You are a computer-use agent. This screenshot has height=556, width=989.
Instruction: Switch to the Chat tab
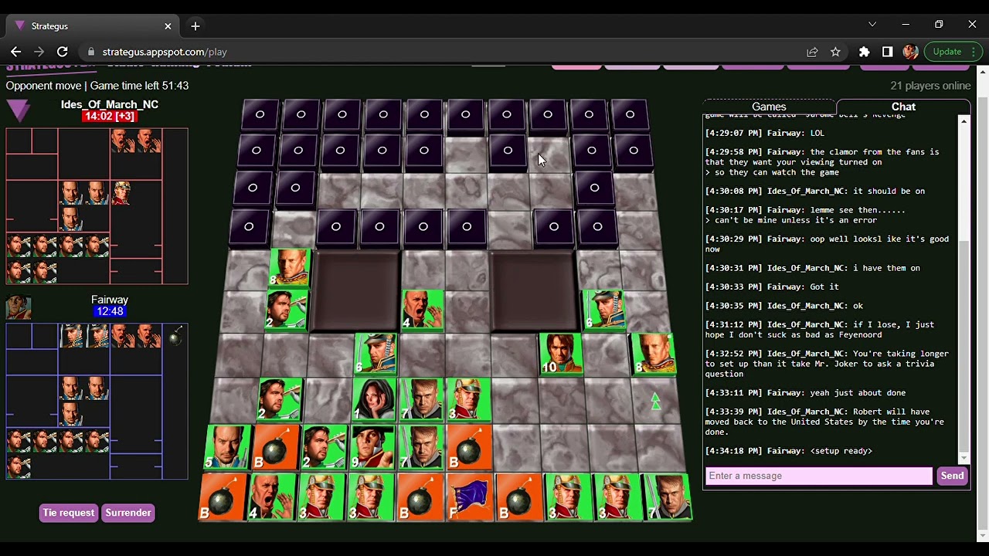pyautogui.click(x=903, y=107)
